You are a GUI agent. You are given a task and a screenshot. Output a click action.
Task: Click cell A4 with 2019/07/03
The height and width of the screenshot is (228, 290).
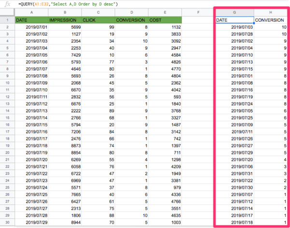(x=31, y=41)
